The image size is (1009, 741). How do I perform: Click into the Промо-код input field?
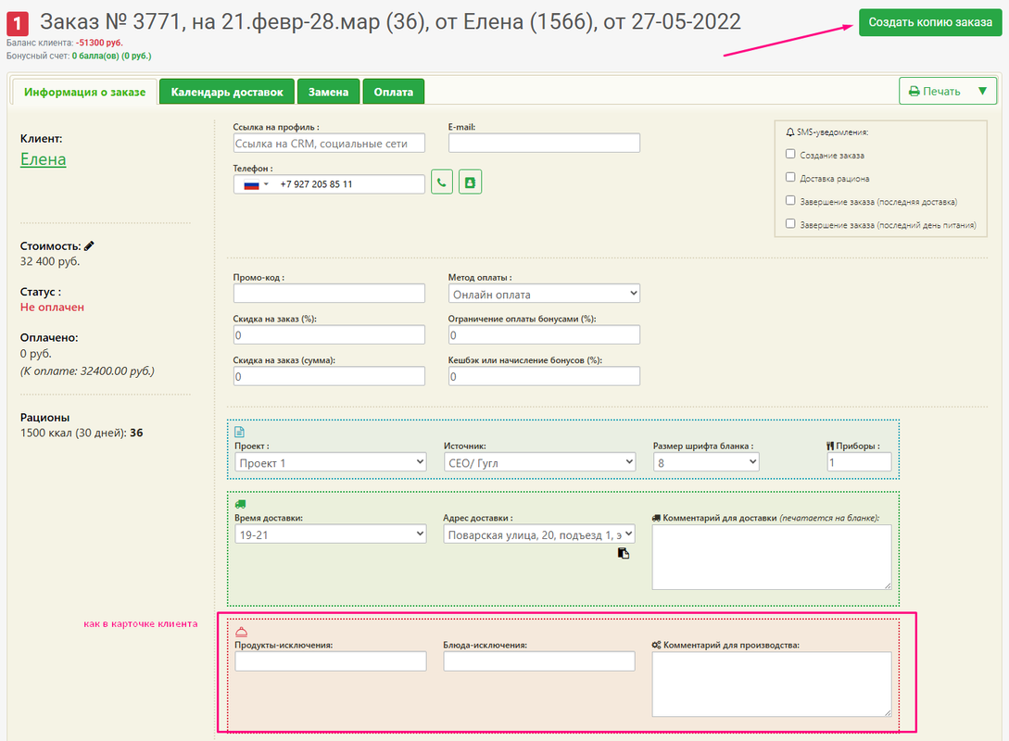pos(329,294)
